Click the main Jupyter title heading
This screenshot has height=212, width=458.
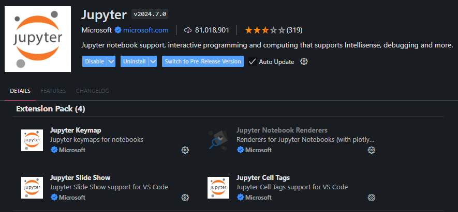pyautogui.click(x=104, y=14)
